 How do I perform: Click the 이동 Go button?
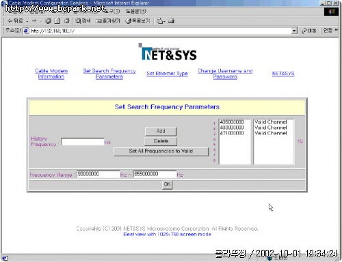308,31
